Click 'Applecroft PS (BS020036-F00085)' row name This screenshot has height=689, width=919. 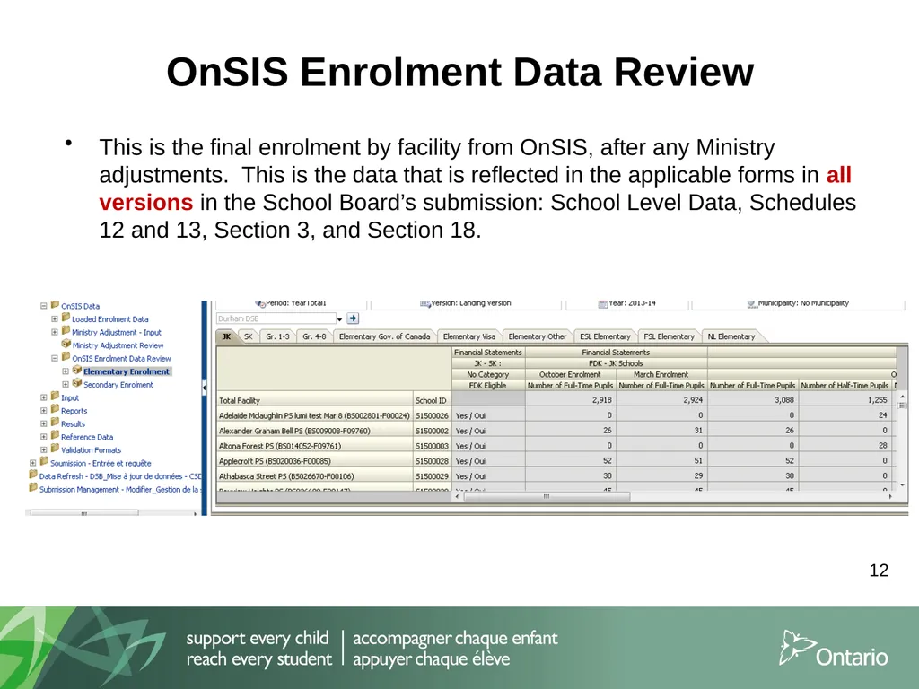coord(315,461)
